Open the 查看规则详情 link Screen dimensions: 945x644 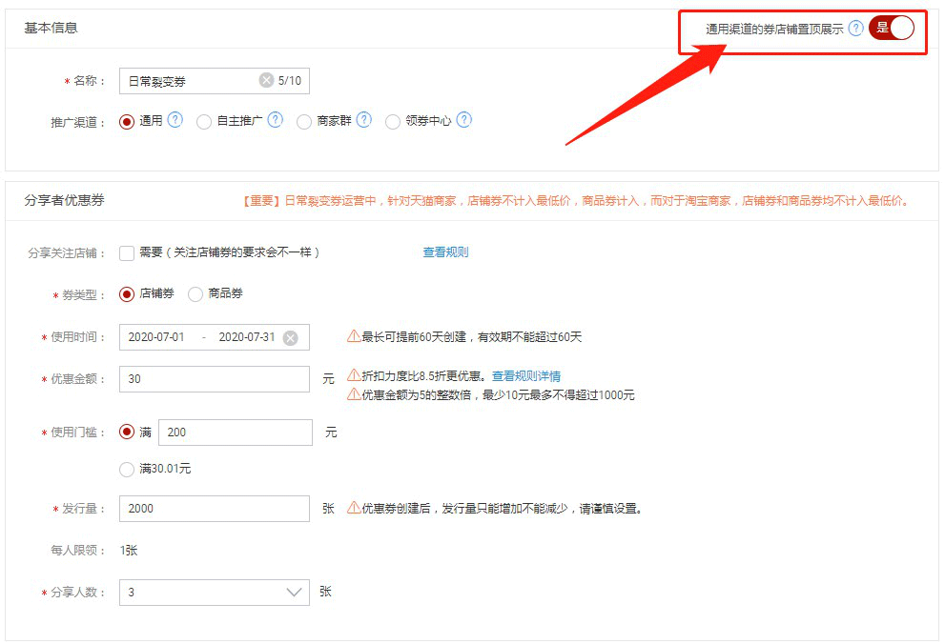coord(526,376)
